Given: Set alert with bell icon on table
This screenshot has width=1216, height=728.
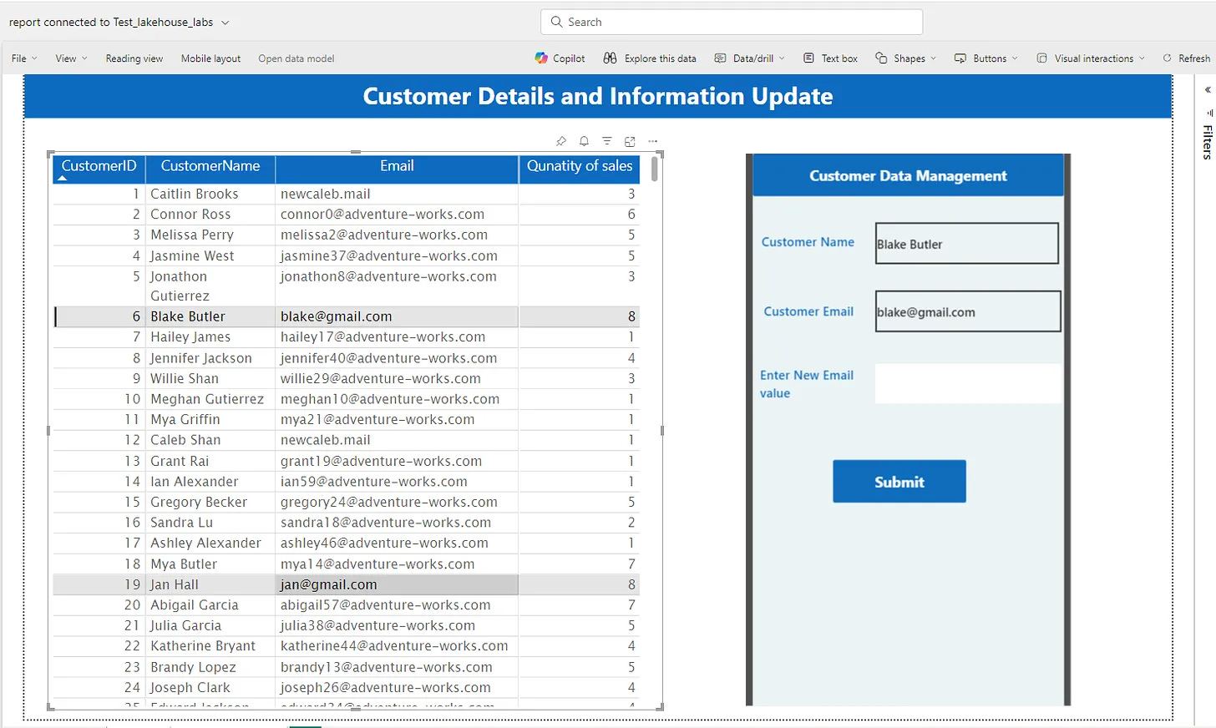Looking at the screenshot, I should [584, 141].
